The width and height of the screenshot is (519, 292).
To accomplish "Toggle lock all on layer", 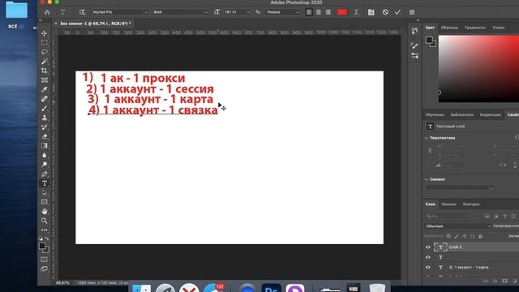I will (x=480, y=236).
